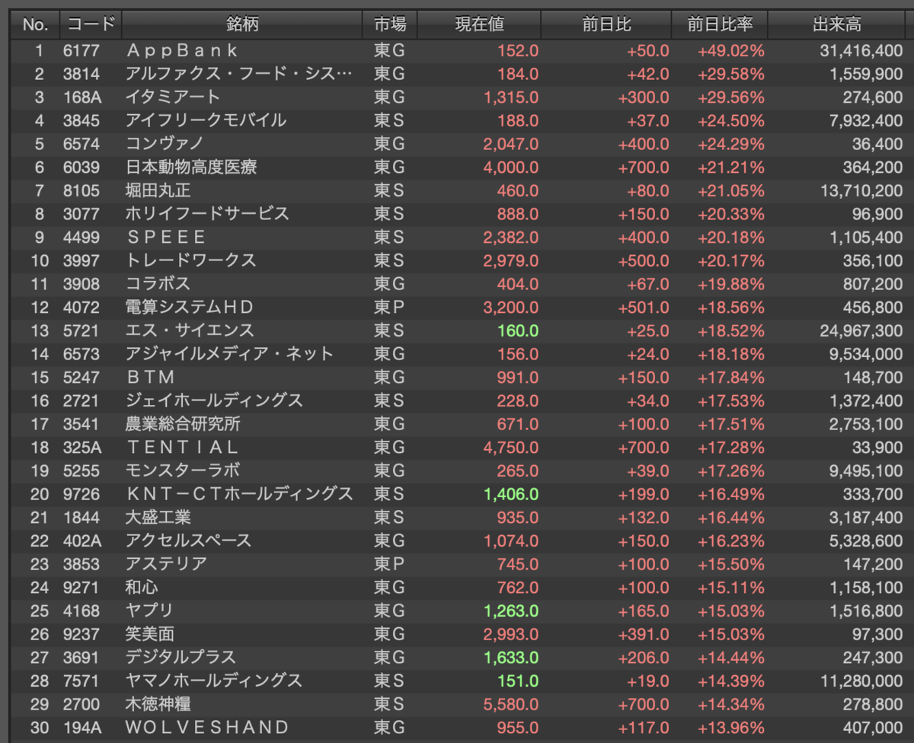
Task: Click code 3814 in row 2
Action: point(81,74)
